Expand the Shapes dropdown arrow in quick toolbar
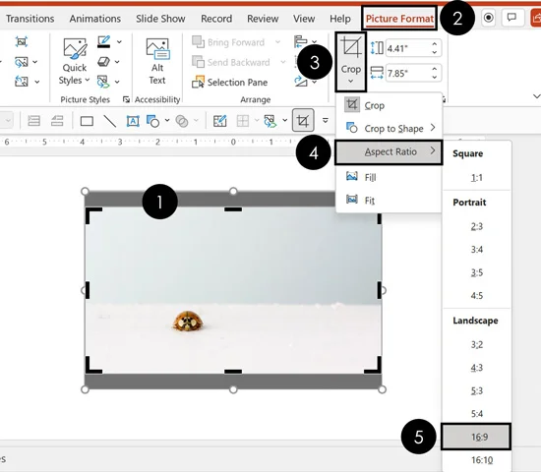The image size is (541, 472). 167,120
